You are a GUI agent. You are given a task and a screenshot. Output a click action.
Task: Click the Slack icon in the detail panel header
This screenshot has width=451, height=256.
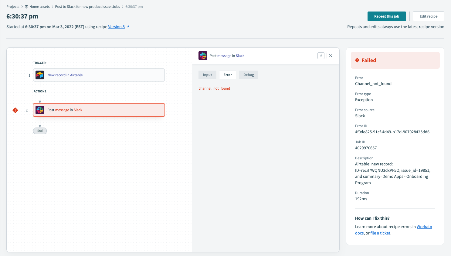click(x=203, y=56)
